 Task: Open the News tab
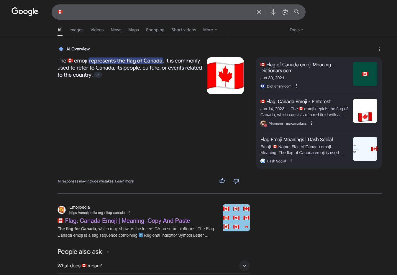(116, 30)
